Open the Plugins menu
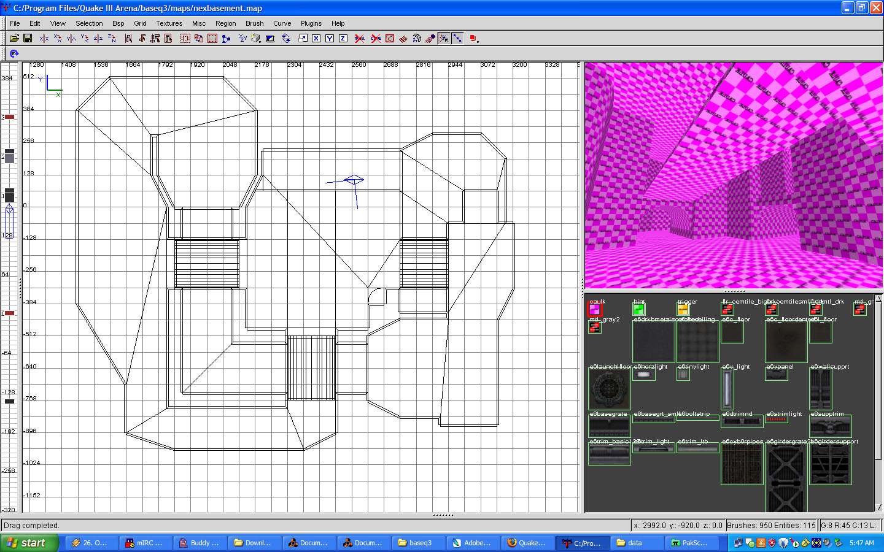This screenshot has width=884, height=552. 311,23
